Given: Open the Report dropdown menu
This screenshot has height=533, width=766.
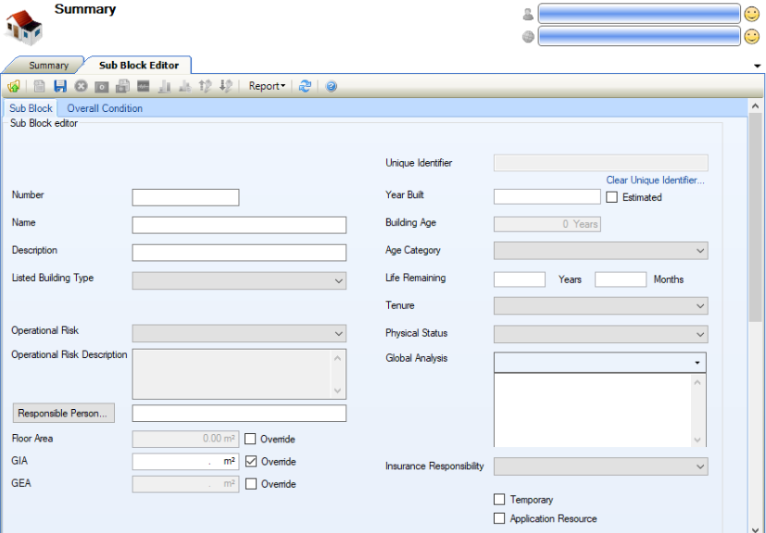Looking at the screenshot, I should pyautogui.click(x=267, y=86).
